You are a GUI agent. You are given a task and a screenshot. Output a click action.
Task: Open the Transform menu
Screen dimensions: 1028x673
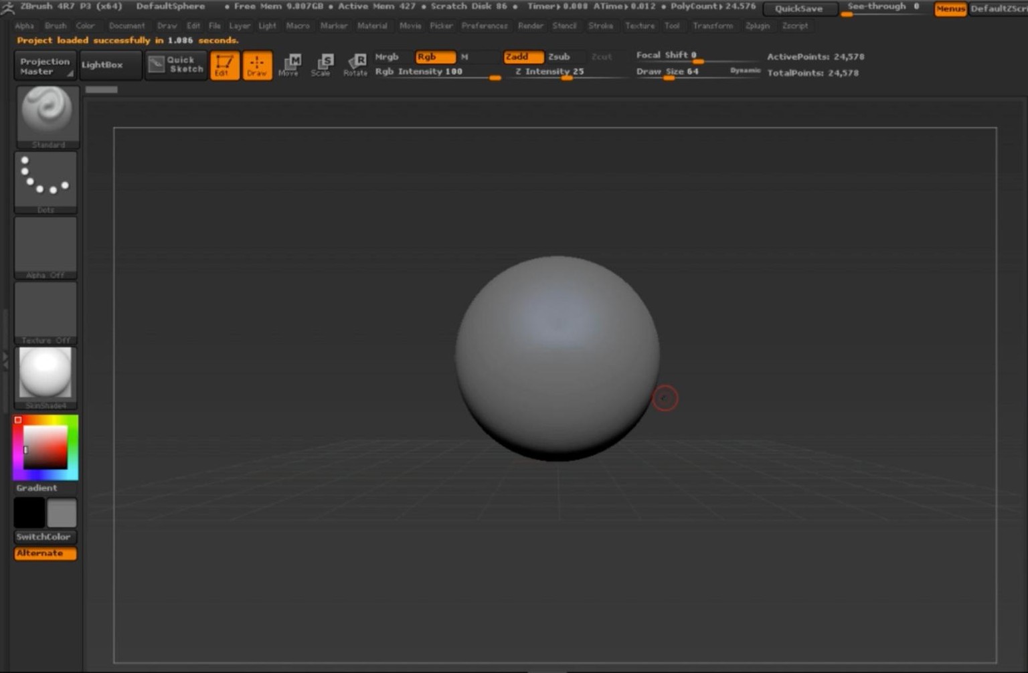tap(713, 25)
